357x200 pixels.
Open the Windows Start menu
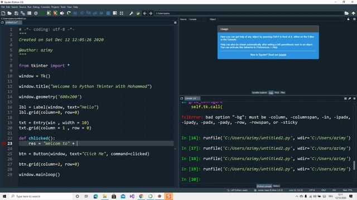(x=4, y=196)
